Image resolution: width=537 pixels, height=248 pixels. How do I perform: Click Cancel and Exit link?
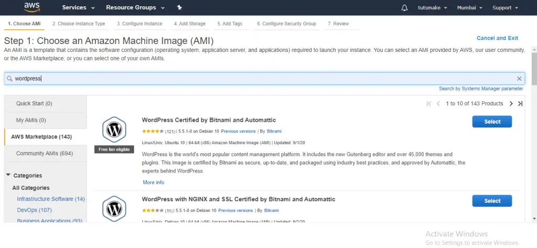[497, 38]
